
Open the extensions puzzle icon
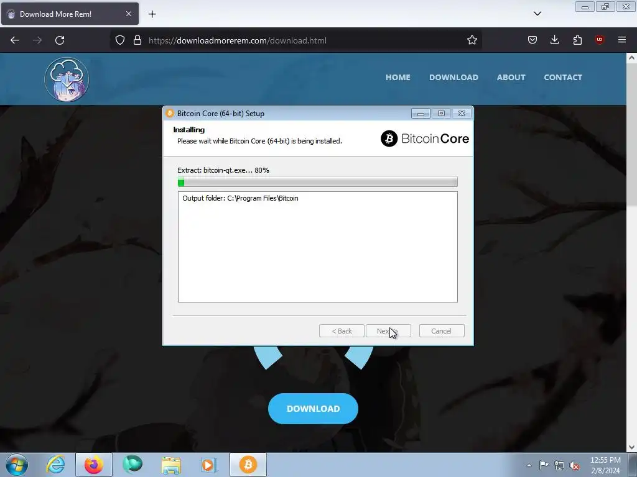[x=577, y=40]
